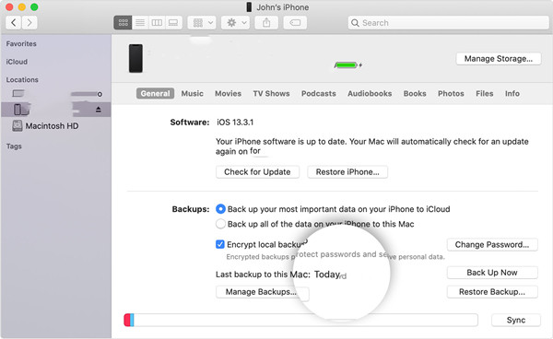The width and height of the screenshot is (553, 339).
Task: Open the TV Shows tab
Action: 271,93
